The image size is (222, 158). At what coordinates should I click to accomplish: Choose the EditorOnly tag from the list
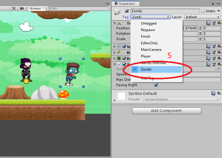149,43
